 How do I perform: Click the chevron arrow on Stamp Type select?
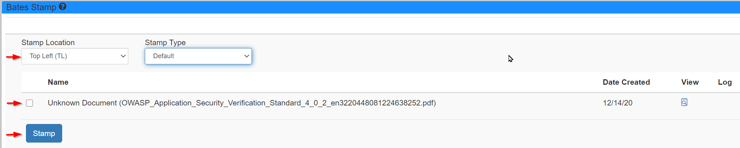247,56
